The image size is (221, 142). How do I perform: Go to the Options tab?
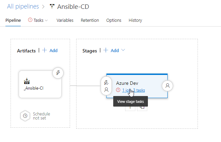click(114, 20)
